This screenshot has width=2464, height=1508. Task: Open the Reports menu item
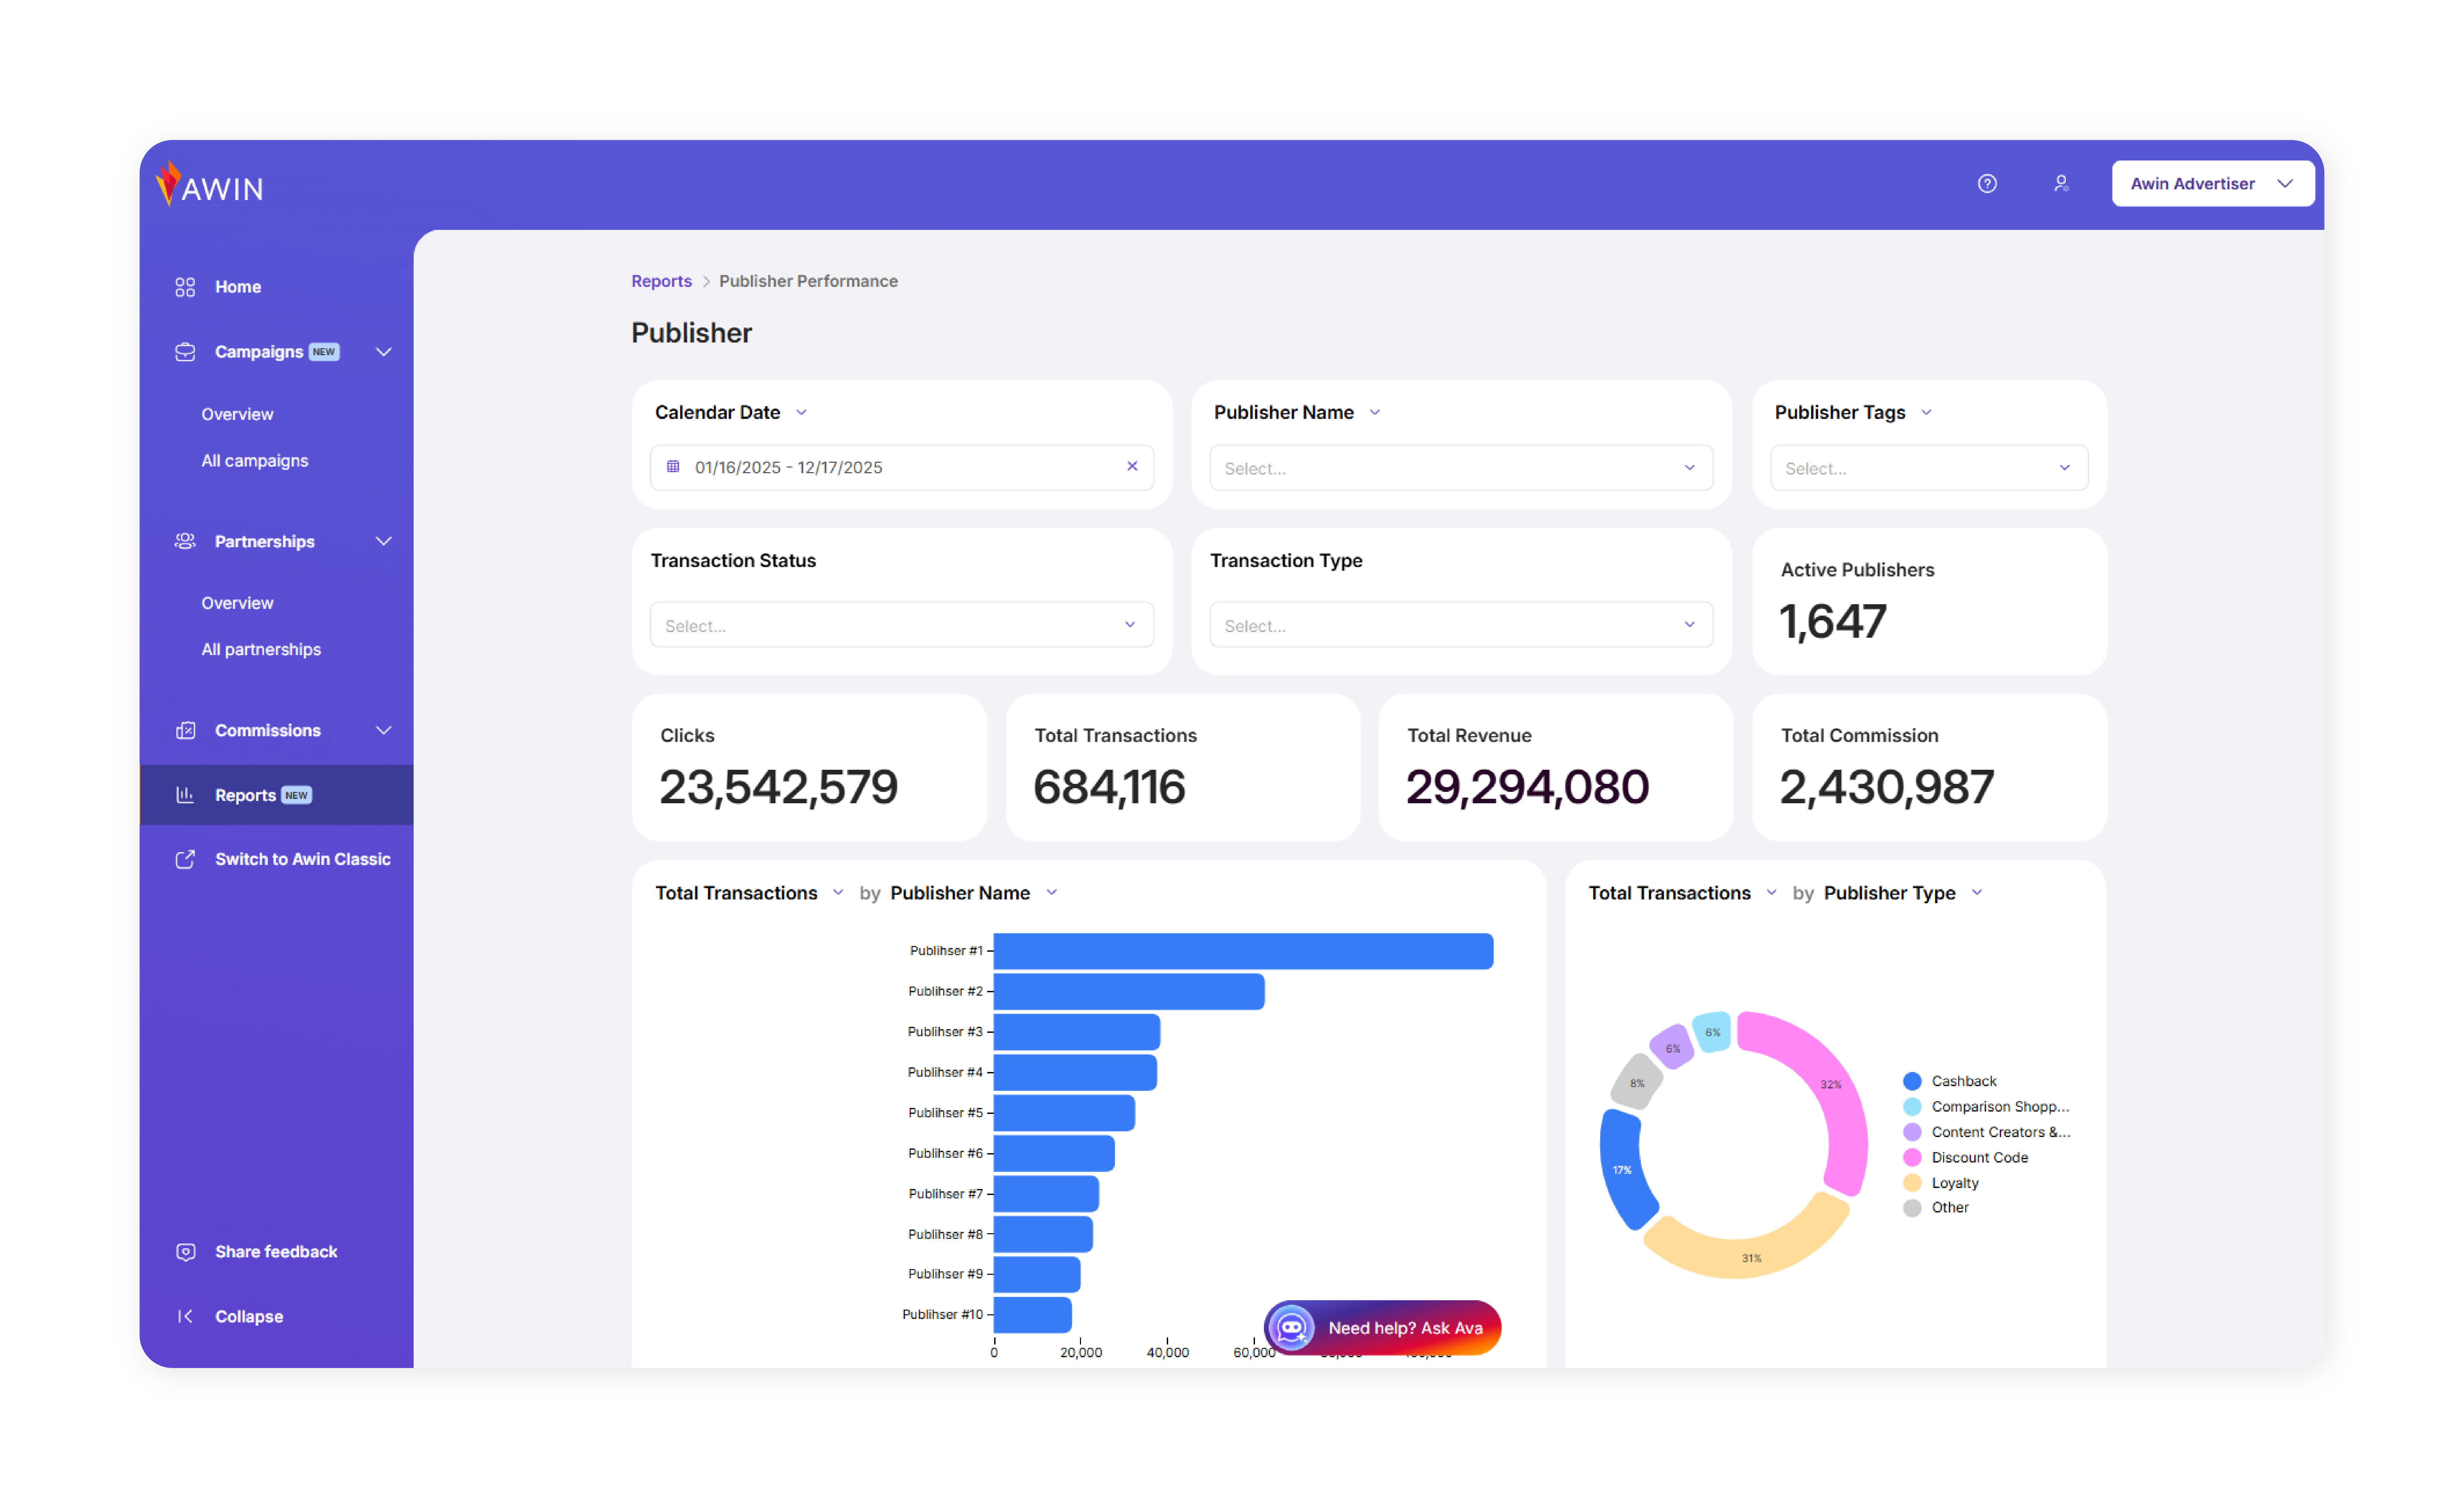tap(245, 795)
